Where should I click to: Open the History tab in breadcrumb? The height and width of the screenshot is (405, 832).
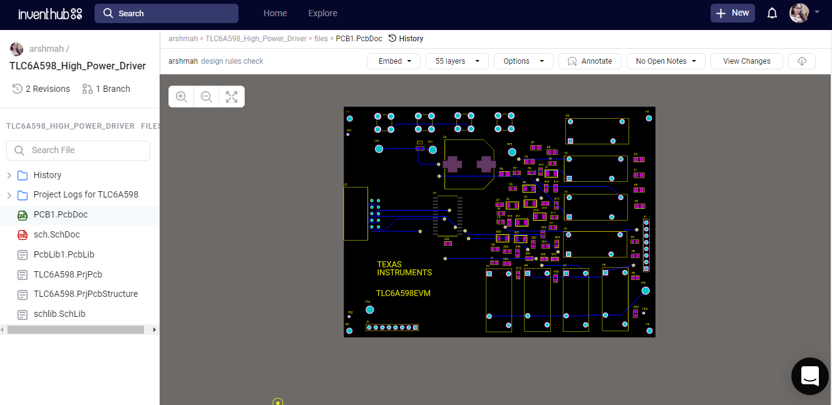click(406, 38)
